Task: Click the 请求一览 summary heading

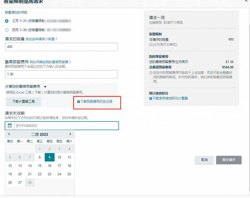Action: [x=157, y=18]
